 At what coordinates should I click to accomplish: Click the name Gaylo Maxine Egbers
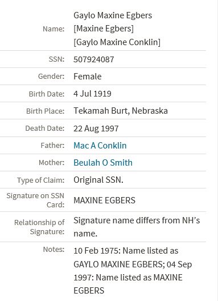[113, 15]
